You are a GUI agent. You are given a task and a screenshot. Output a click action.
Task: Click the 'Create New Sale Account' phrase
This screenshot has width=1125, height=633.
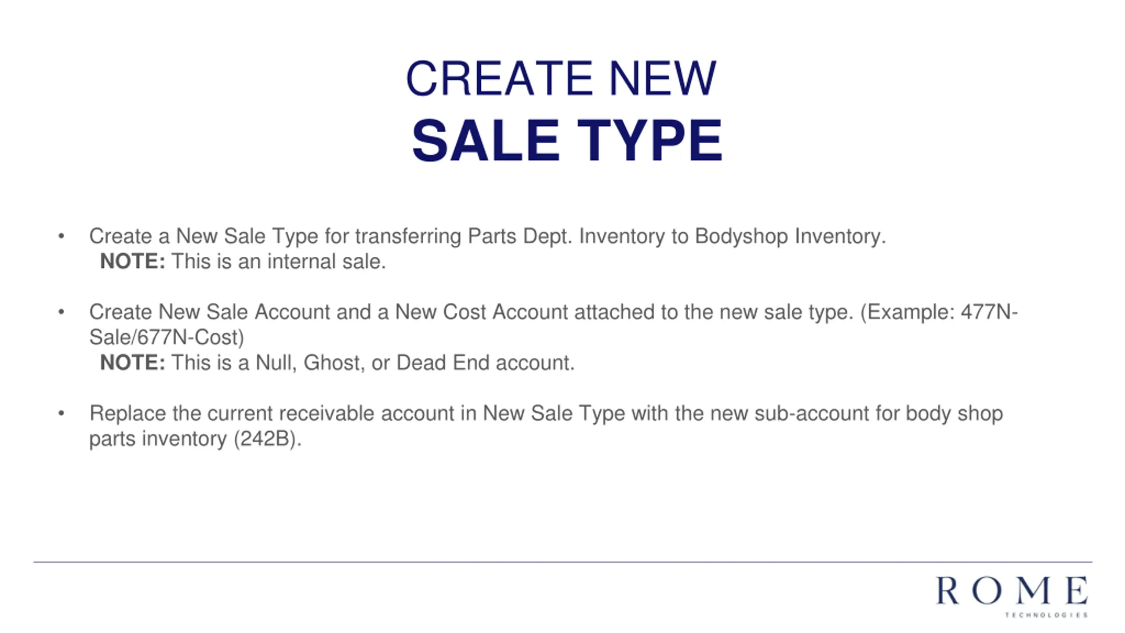click(x=210, y=312)
